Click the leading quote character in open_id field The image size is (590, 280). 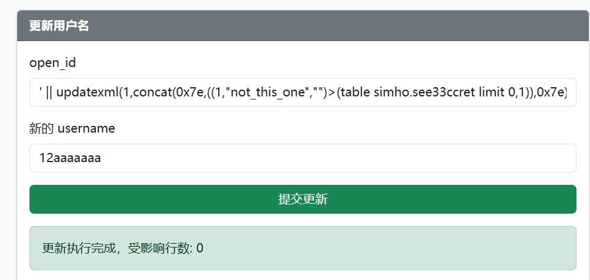pyautogui.click(x=41, y=91)
